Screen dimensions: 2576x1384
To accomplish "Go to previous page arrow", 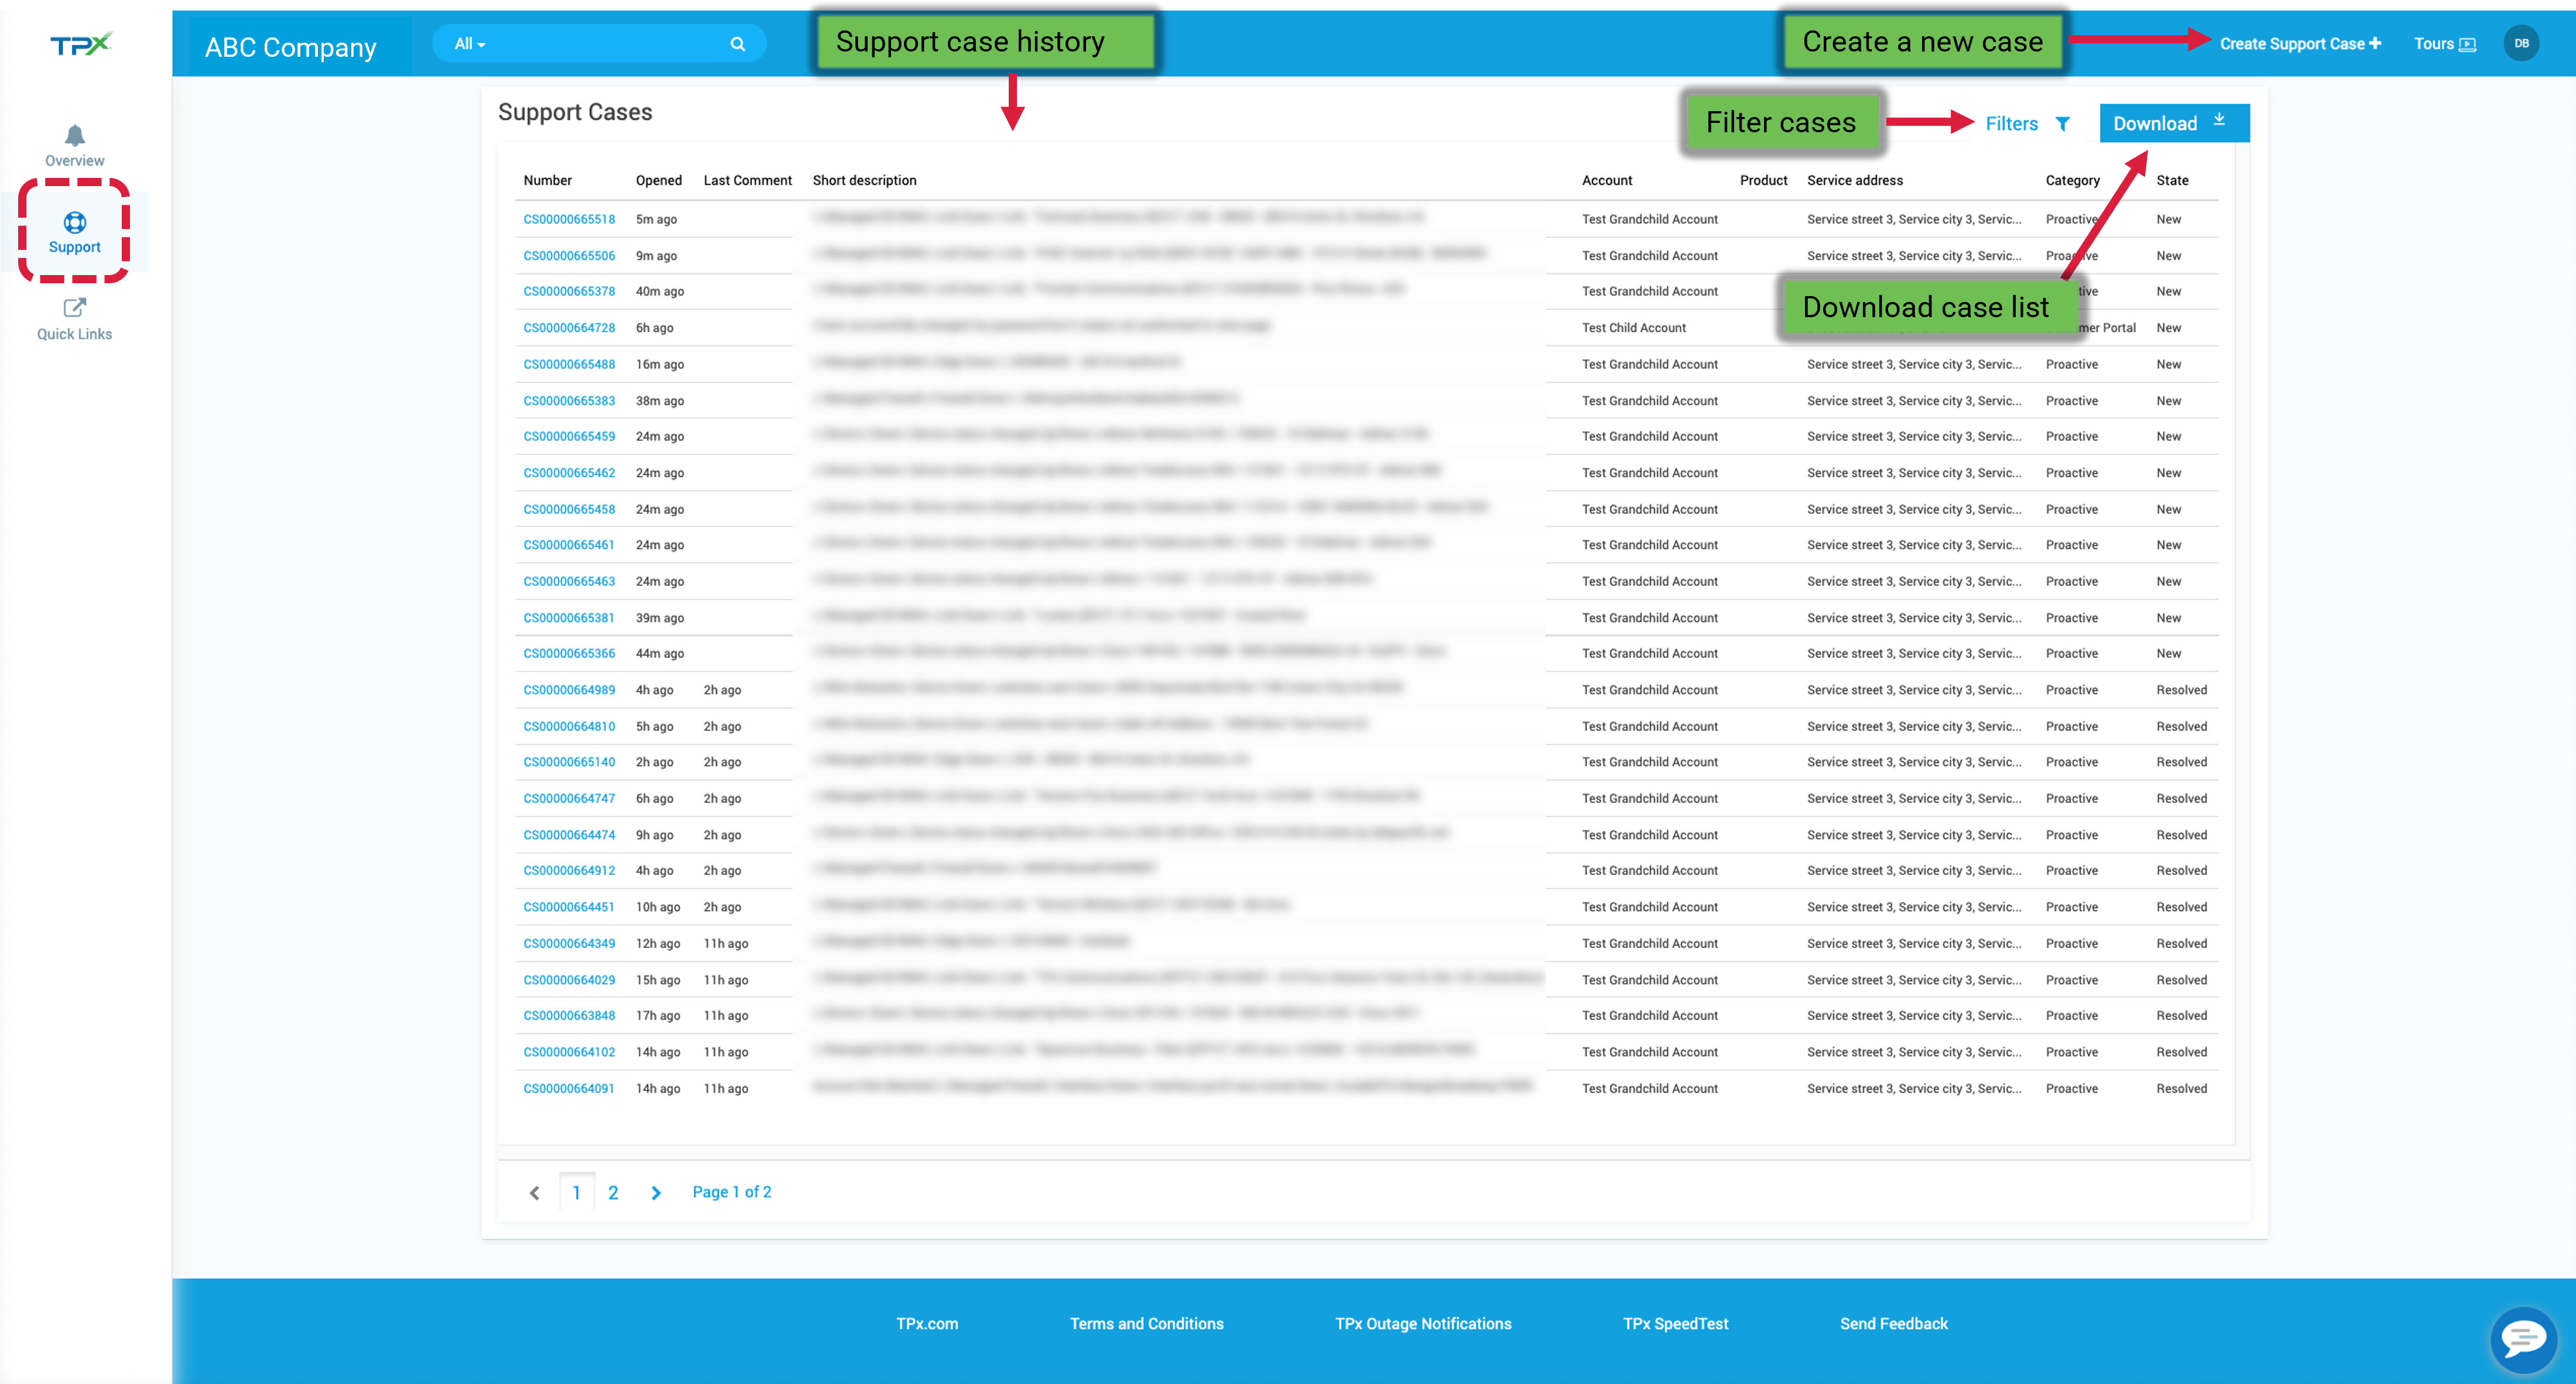I will (x=535, y=1193).
